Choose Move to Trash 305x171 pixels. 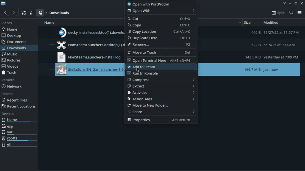coord(144,53)
